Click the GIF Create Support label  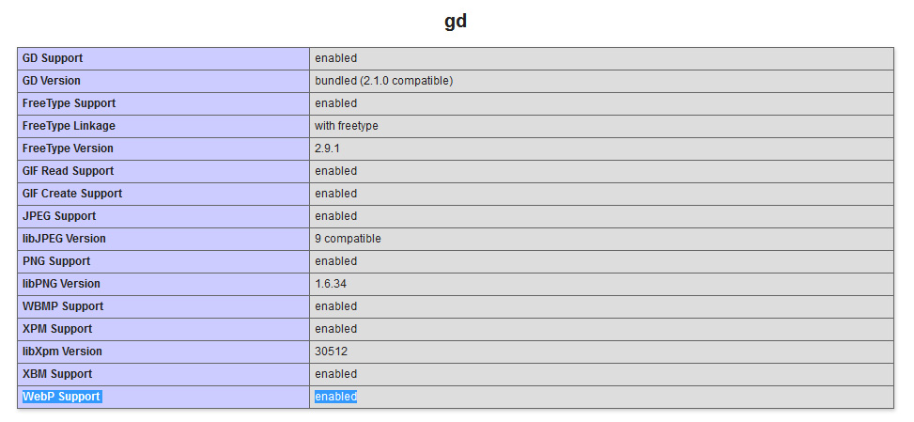coord(72,194)
